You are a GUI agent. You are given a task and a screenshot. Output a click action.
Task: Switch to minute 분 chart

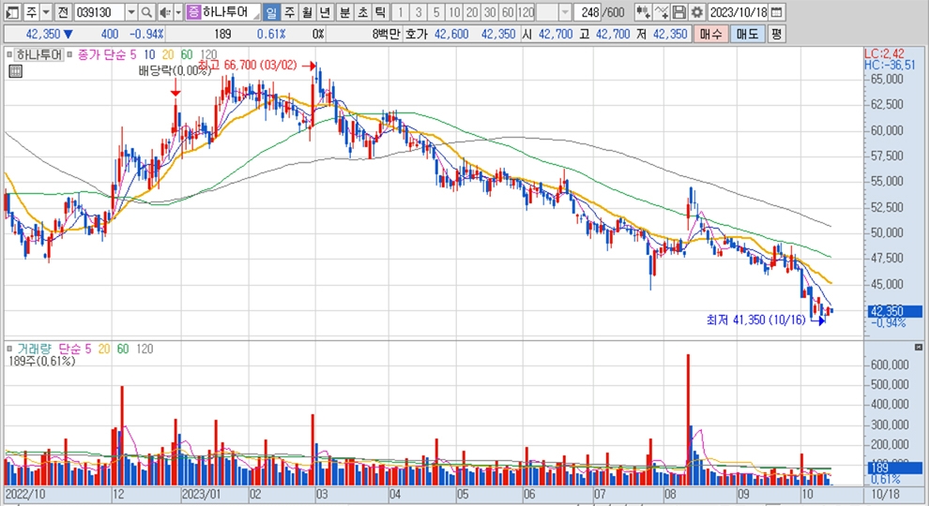coord(344,12)
